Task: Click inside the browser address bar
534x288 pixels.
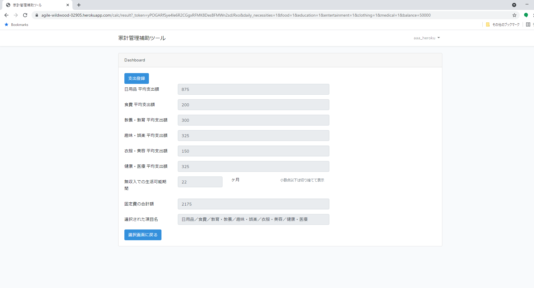Action: (x=204, y=15)
